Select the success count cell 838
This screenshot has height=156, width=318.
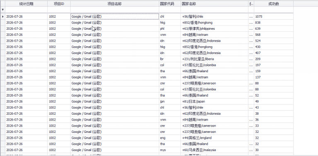(274, 23)
